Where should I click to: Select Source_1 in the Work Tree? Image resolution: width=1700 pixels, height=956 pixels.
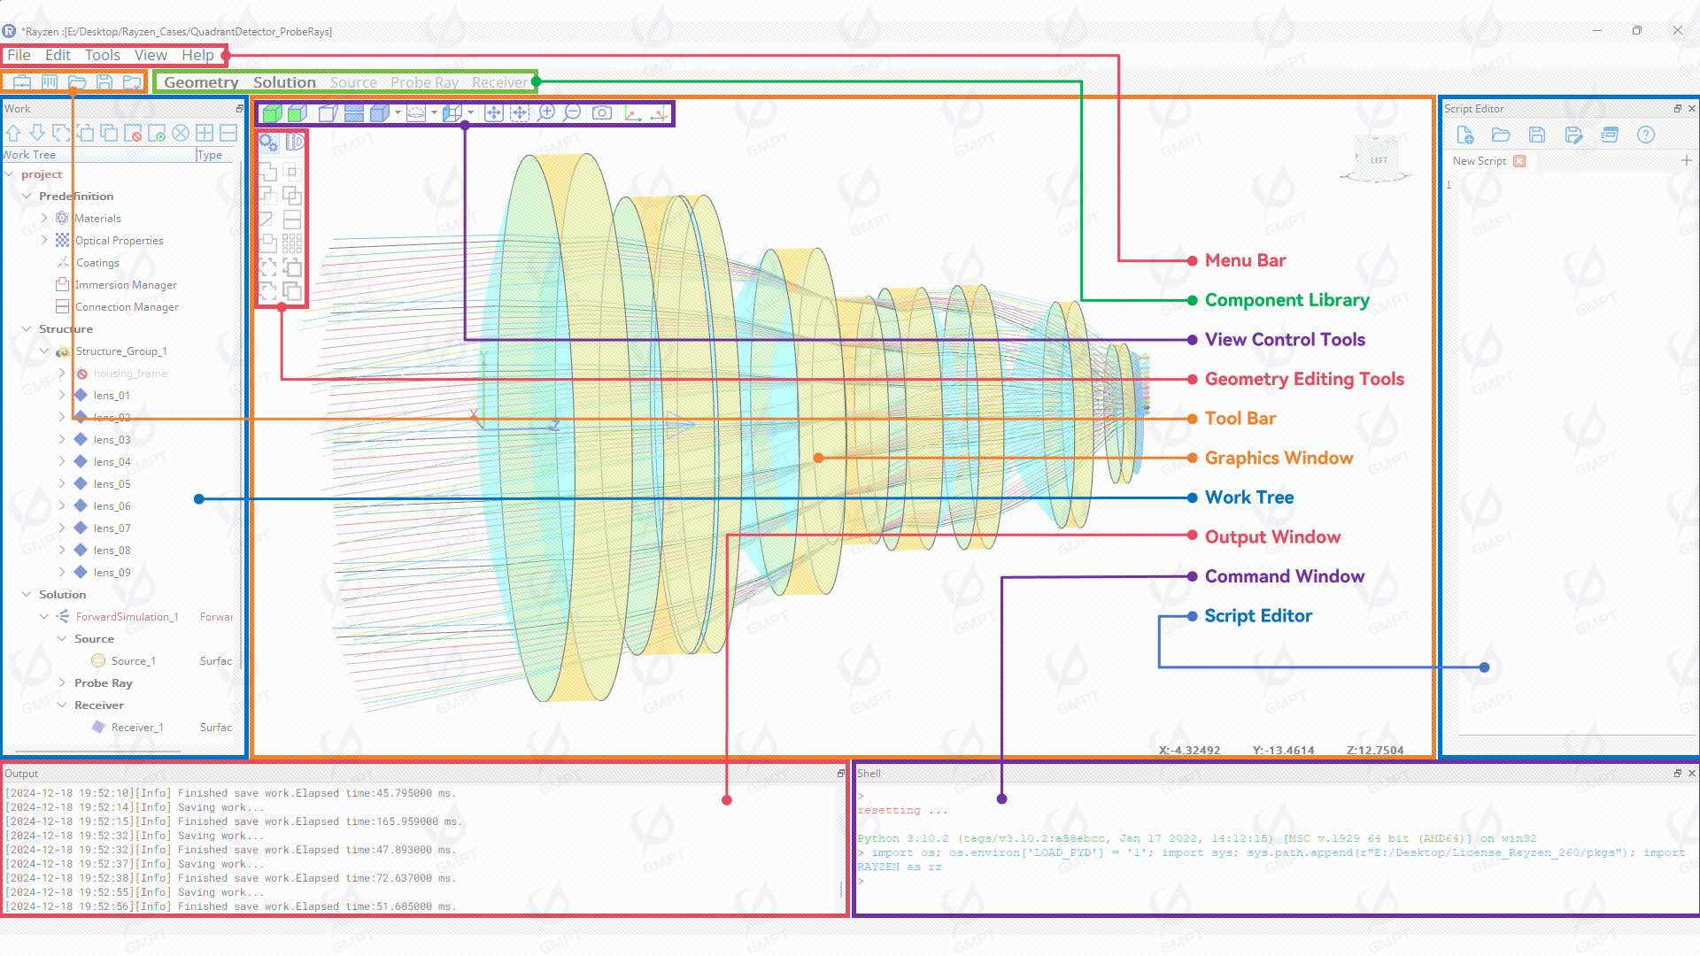pos(133,661)
